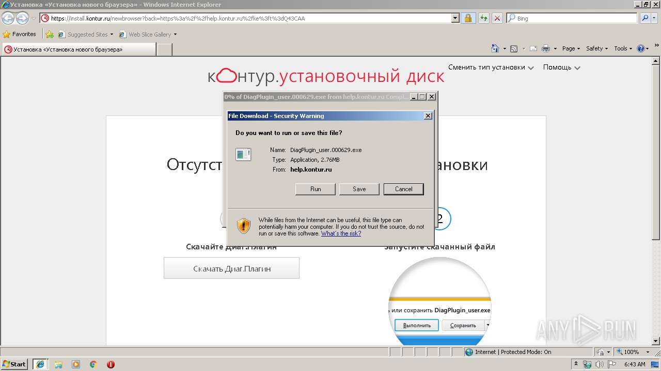Open the "What's the risk?" link
661x371 pixels.
pos(341,233)
